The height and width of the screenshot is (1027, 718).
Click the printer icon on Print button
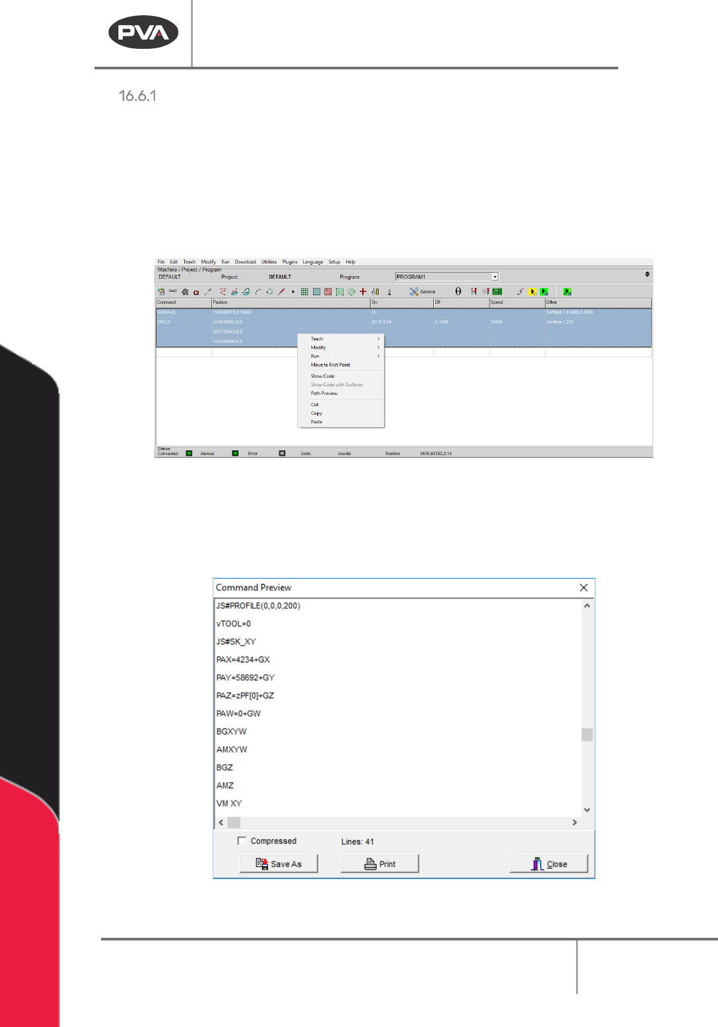(371, 864)
